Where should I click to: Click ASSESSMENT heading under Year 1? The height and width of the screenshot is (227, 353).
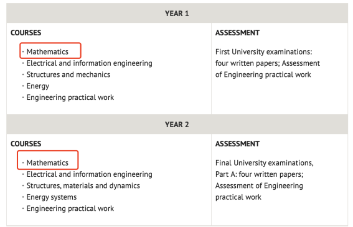click(x=237, y=33)
